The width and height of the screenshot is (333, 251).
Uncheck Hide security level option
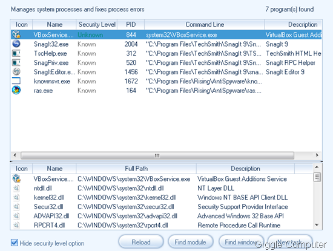click(x=15, y=243)
